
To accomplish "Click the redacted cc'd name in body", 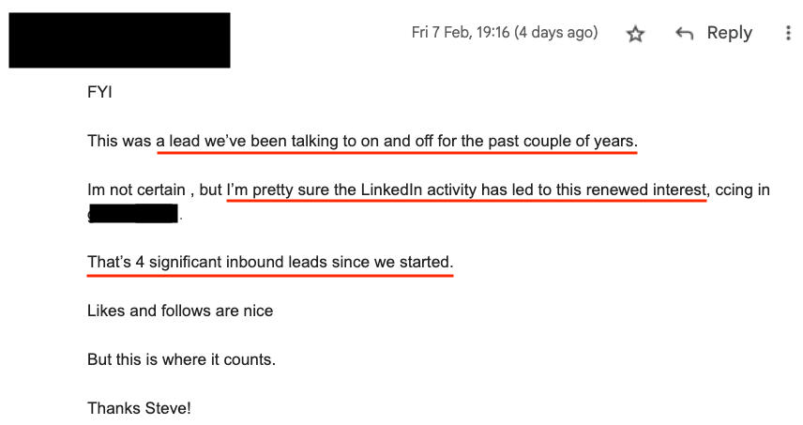I will point(133,214).
